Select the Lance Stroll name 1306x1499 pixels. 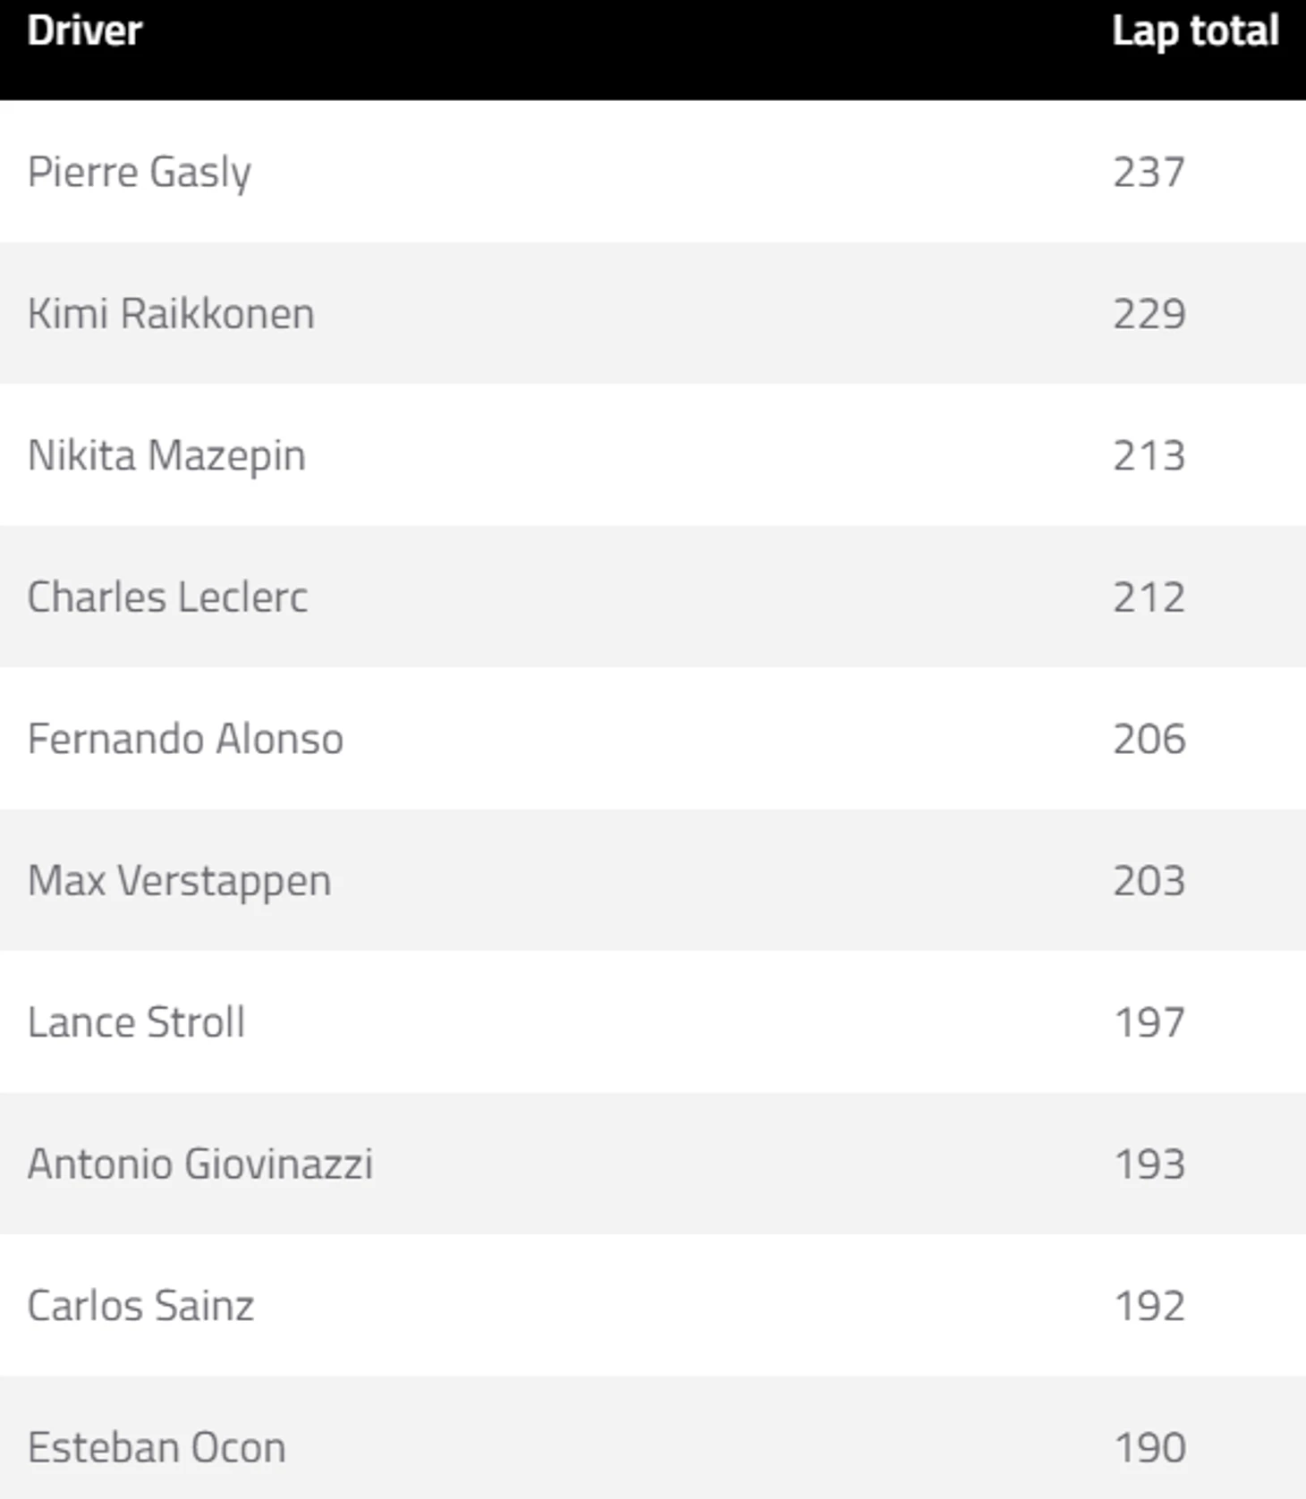[136, 1022]
